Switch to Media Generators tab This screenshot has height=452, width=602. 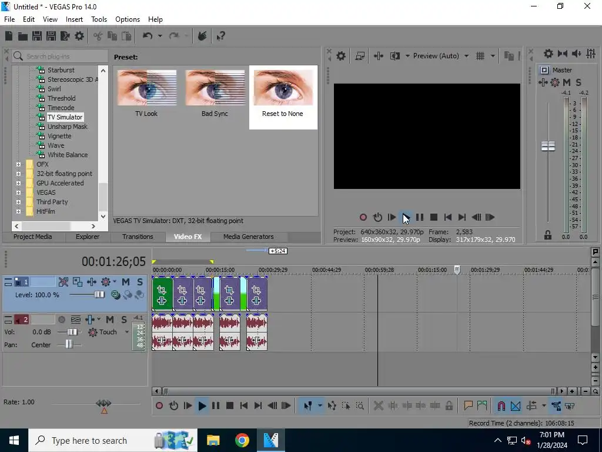[249, 237]
